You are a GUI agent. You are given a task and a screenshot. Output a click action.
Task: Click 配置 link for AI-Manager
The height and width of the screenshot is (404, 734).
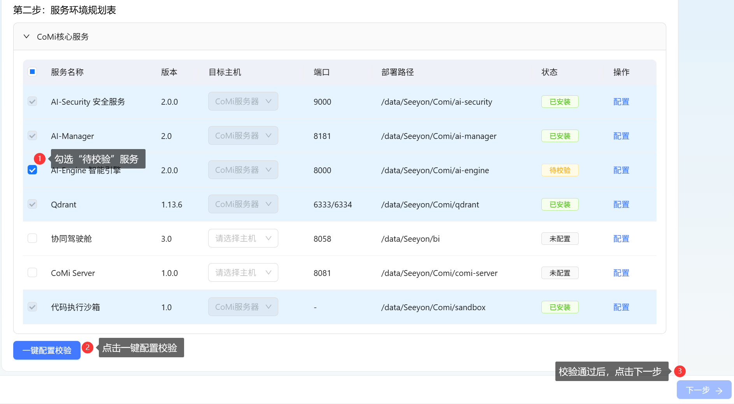(x=621, y=136)
